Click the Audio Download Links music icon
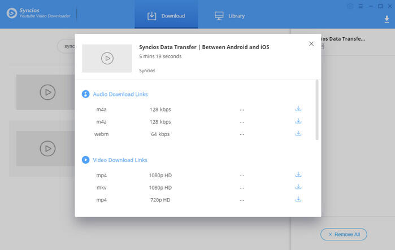This screenshot has width=395, height=250. (86, 94)
